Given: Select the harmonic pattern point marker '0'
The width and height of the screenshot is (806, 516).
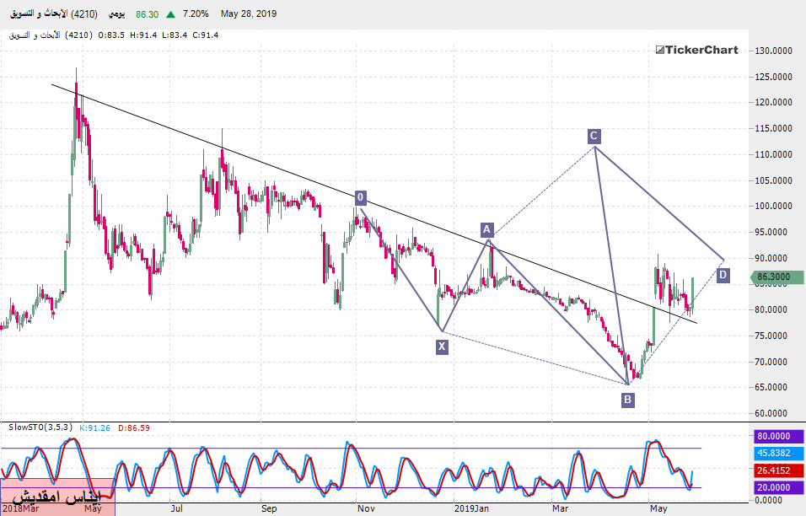Looking at the screenshot, I should coord(360,197).
